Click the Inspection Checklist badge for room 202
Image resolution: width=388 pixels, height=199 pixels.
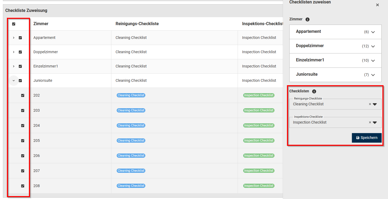pos(259,95)
